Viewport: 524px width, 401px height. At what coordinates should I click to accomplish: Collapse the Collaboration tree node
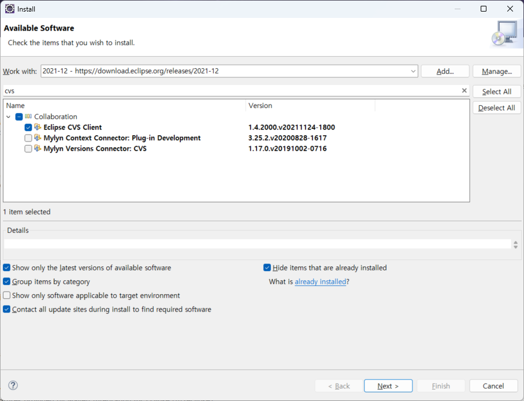(8, 117)
